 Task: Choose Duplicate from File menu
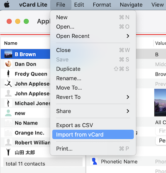(x=93, y=69)
